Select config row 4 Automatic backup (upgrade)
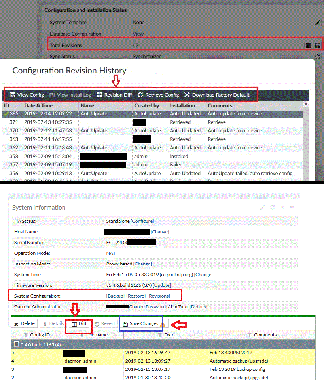The height and width of the screenshot is (380, 324). (x=163, y=361)
